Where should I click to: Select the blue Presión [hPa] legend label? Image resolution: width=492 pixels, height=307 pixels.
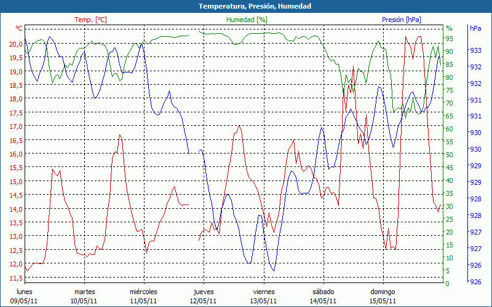pos(402,20)
